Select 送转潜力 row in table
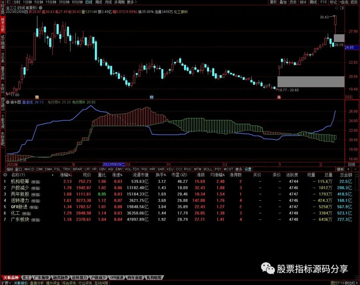Image resolution: width=360 pixels, height=285 pixels. (x=178, y=201)
